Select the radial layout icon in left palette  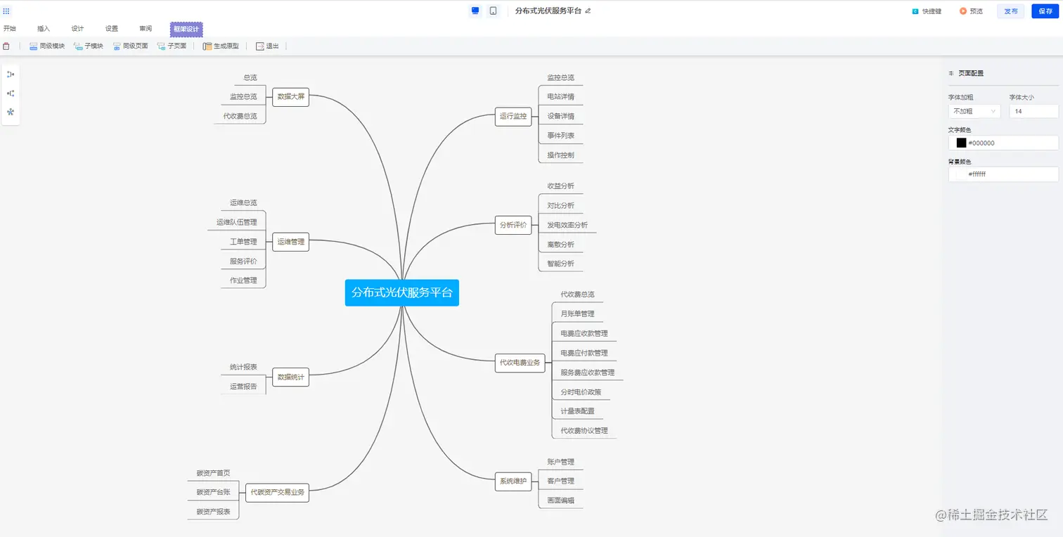coord(11,112)
